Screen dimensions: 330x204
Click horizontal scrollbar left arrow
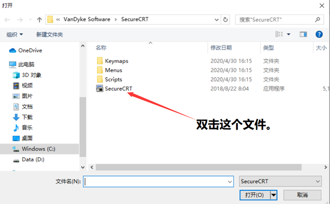click(92, 167)
